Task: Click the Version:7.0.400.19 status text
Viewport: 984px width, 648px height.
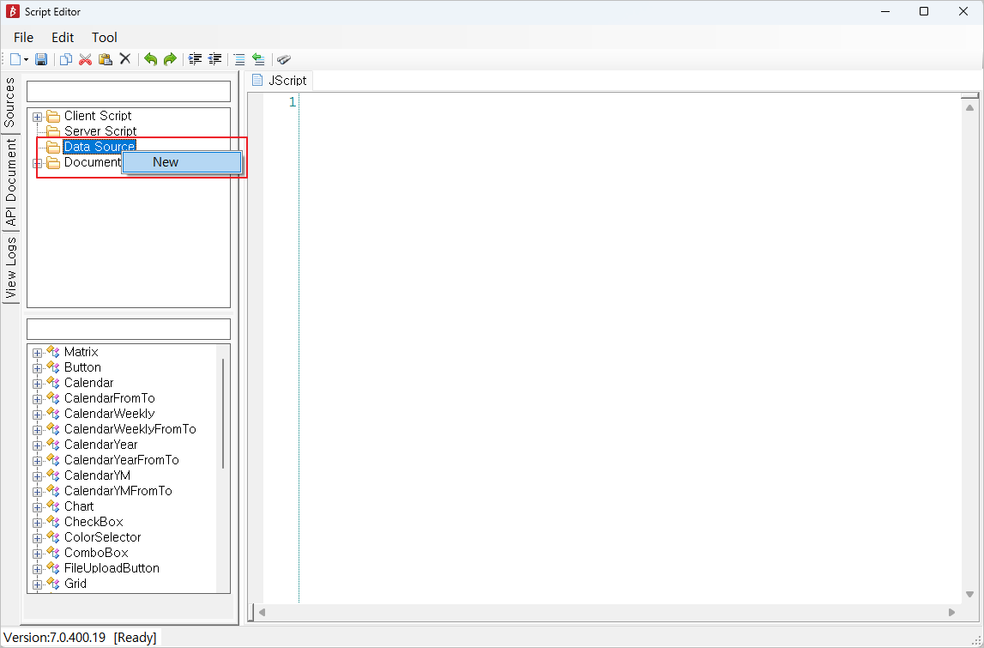Action: coord(55,638)
